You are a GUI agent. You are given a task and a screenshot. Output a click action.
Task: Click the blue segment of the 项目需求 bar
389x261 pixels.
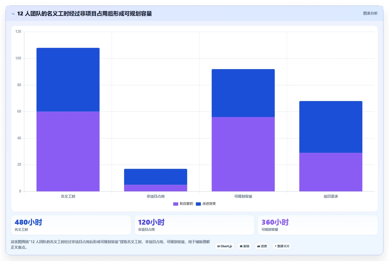(x=331, y=127)
